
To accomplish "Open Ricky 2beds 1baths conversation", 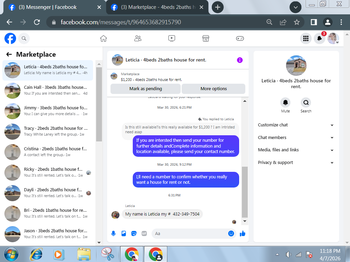I will tap(48, 173).
